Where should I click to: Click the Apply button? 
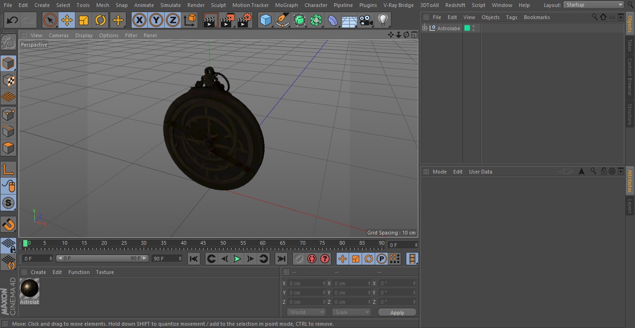click(397, 313)
